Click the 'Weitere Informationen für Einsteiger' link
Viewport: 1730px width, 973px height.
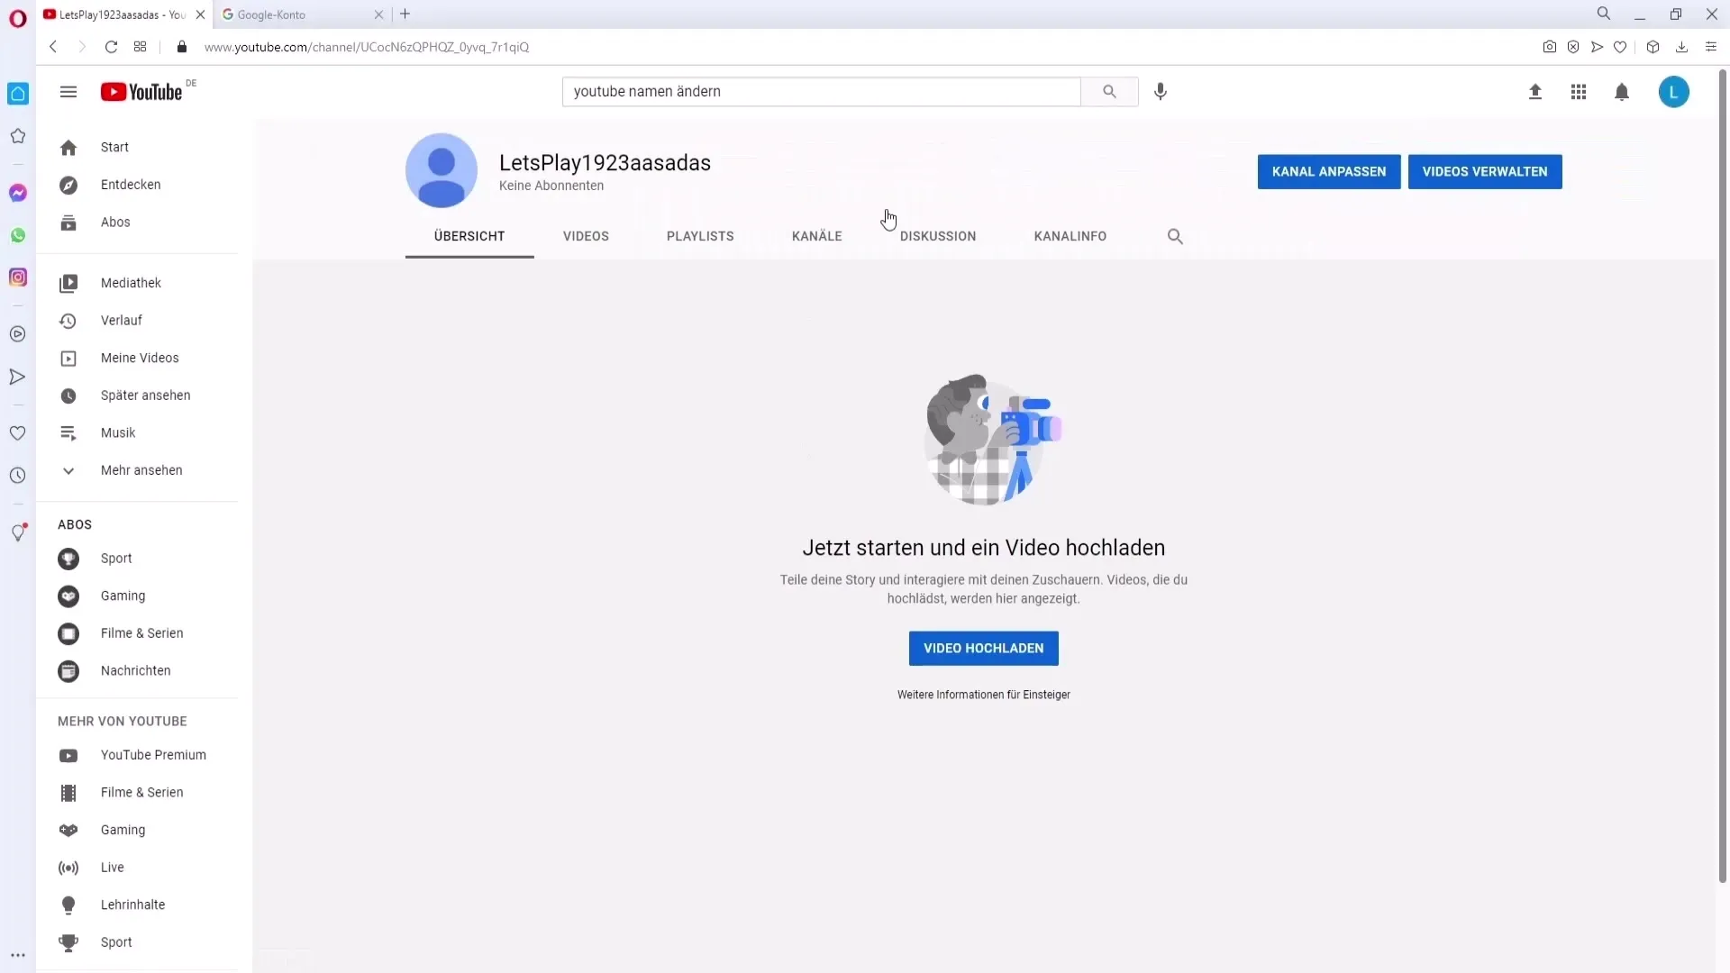(x=983, y=694)
